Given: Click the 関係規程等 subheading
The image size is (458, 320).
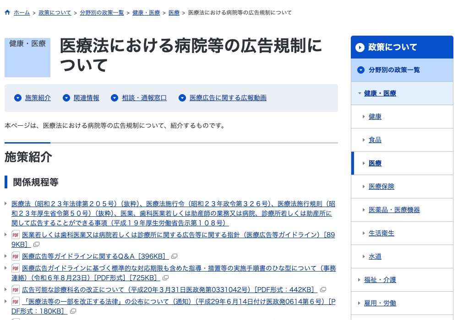Looking at the screenshot, I should click(36, 182).
